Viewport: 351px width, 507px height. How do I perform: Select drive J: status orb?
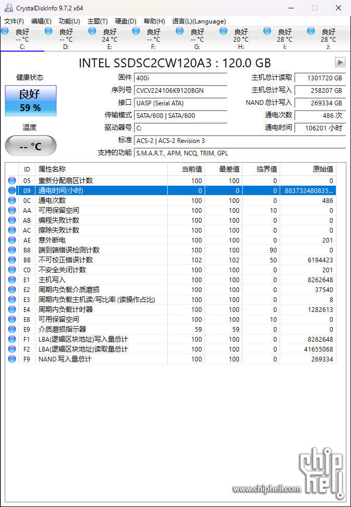311,32
